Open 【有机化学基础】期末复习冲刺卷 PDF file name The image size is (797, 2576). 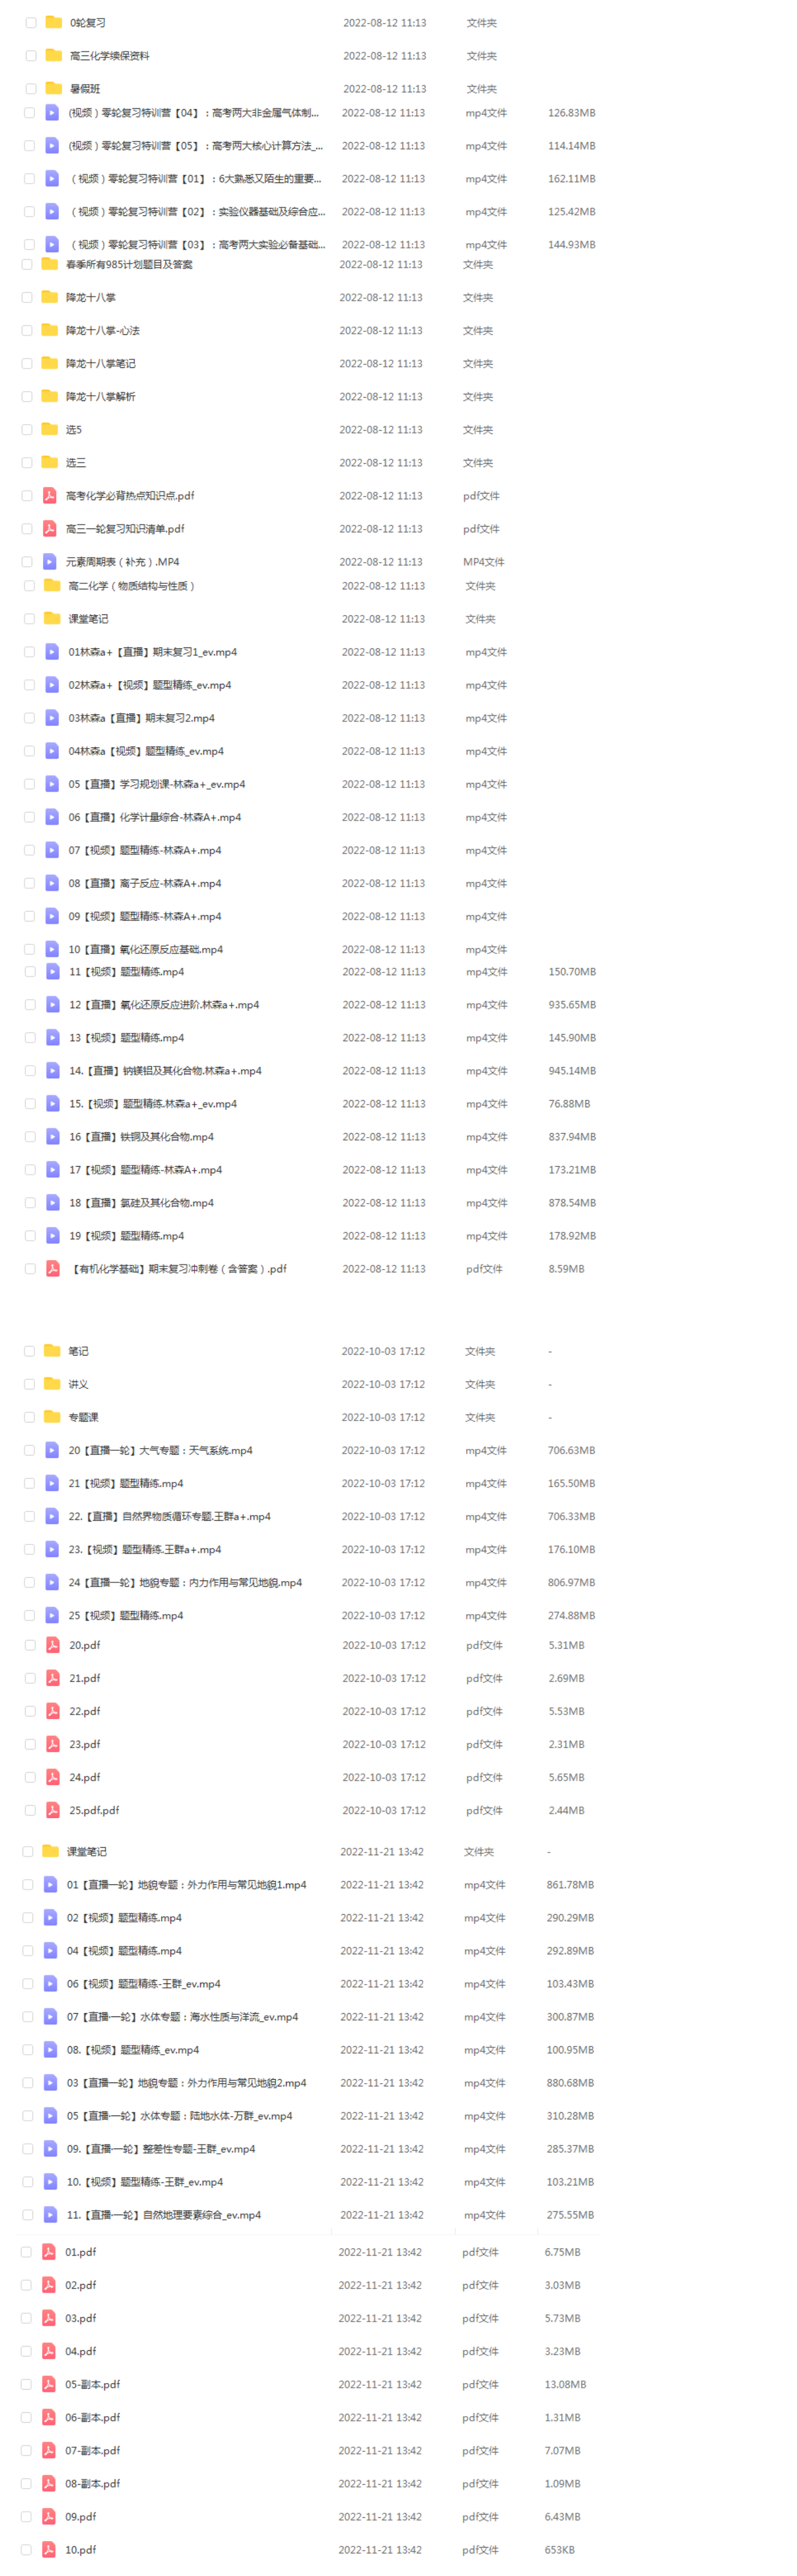click(178, 1268)
